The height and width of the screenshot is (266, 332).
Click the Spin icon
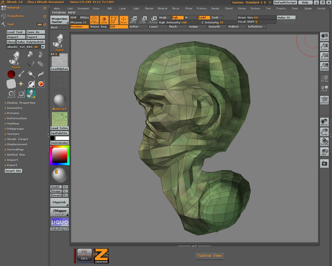coord(324,152)
